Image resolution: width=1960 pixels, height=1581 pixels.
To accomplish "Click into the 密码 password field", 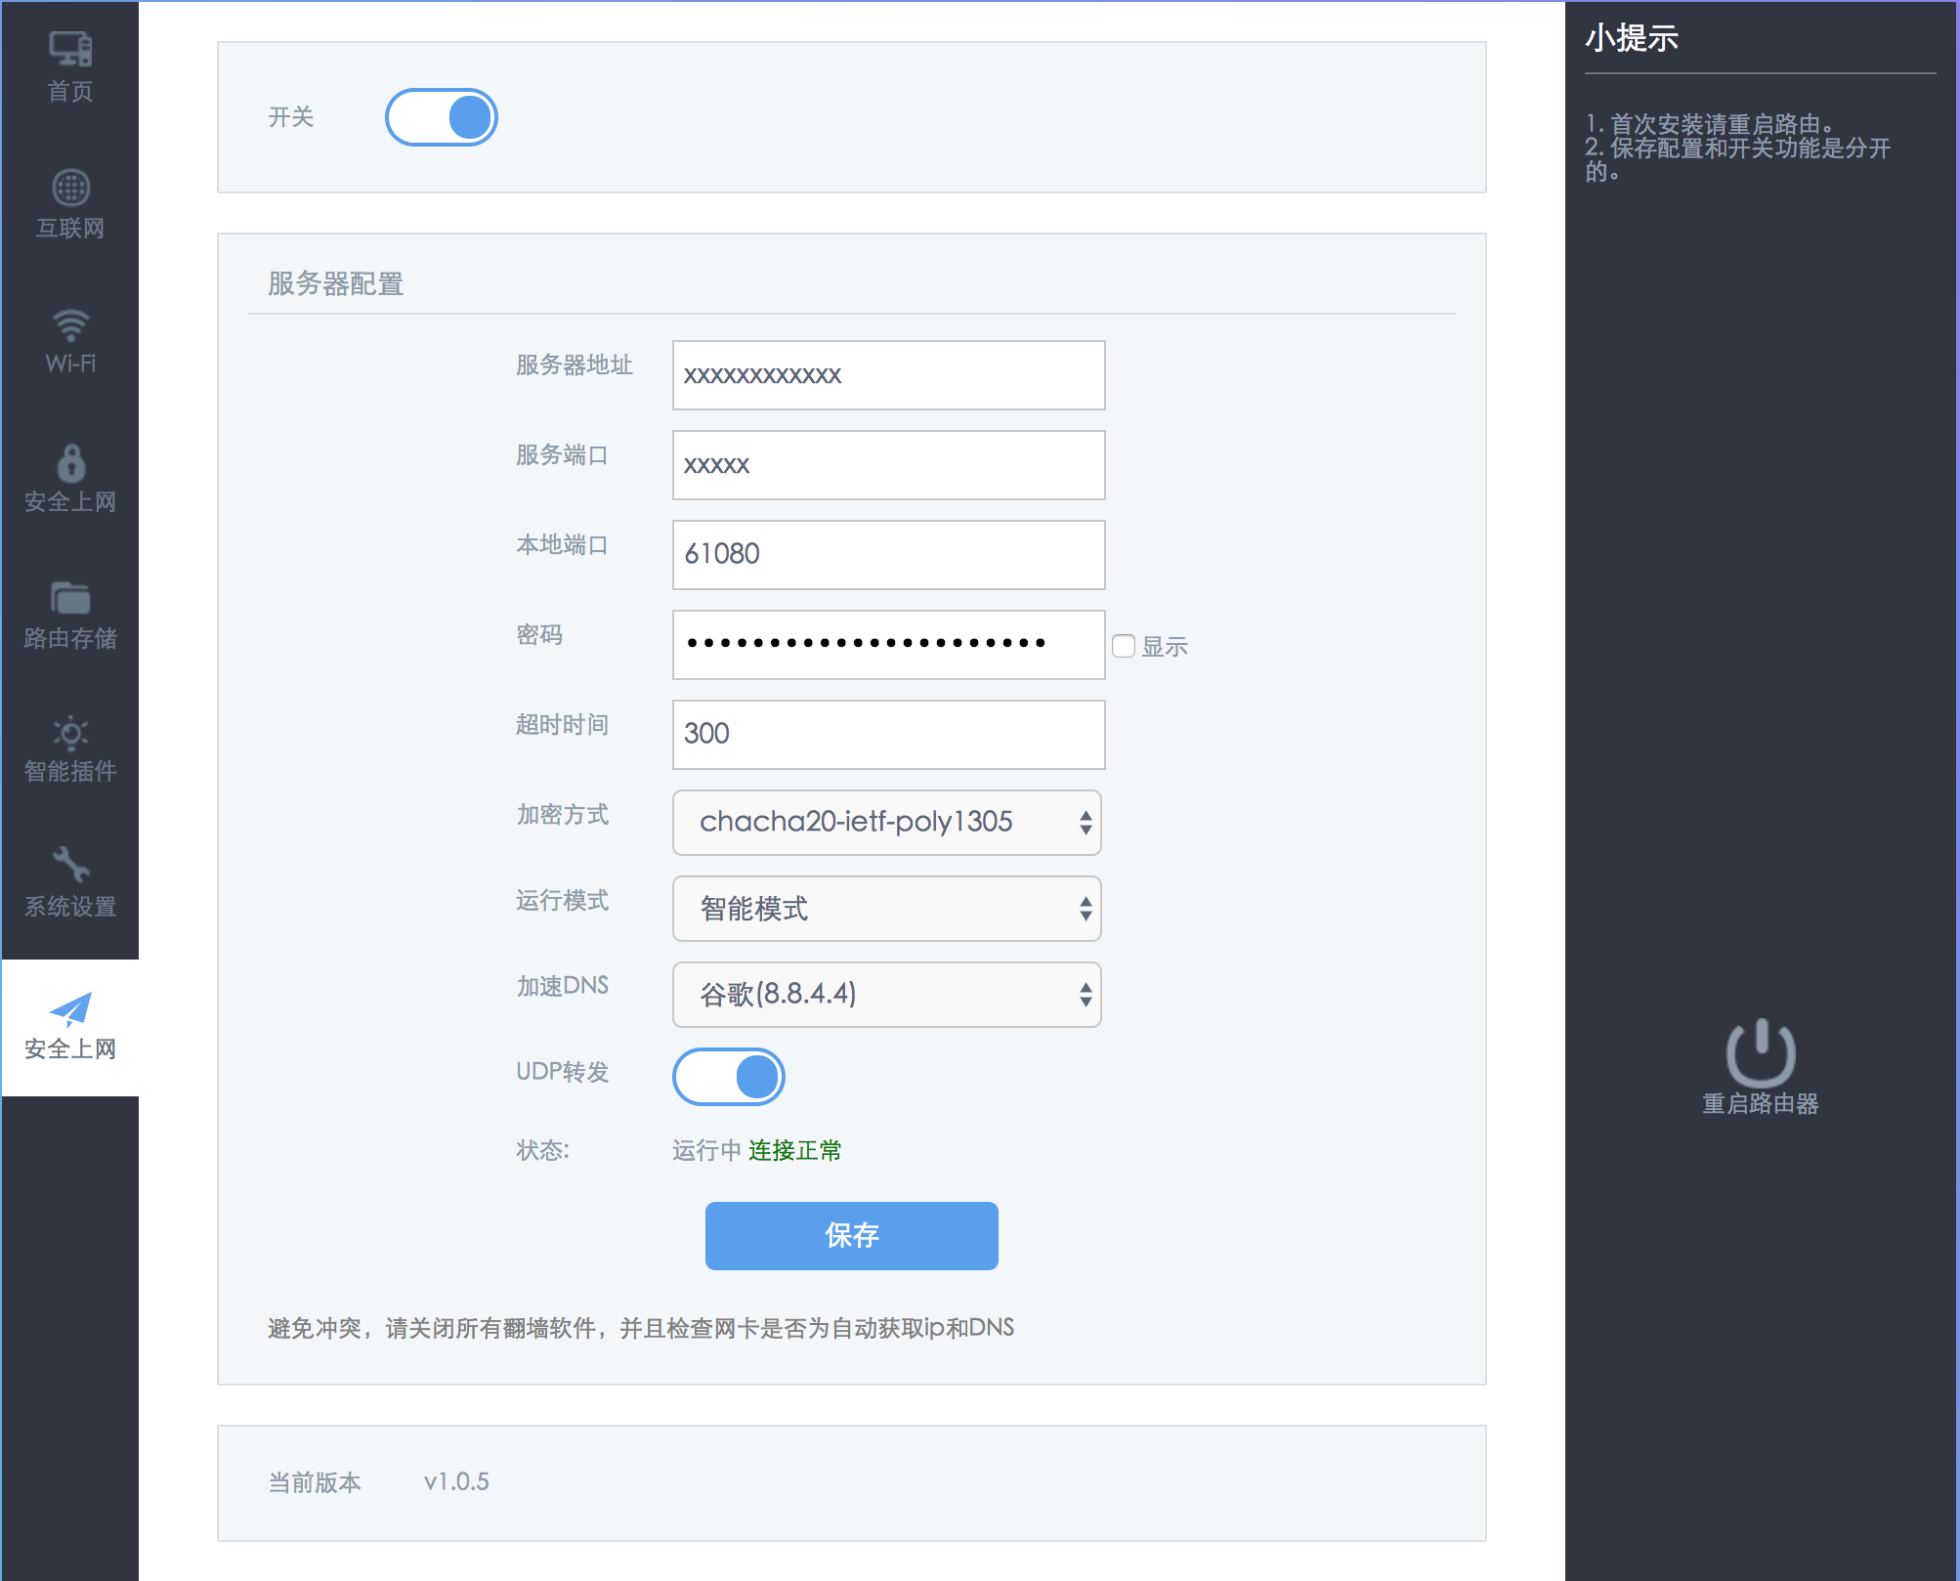I will click(x=888, y=645).
